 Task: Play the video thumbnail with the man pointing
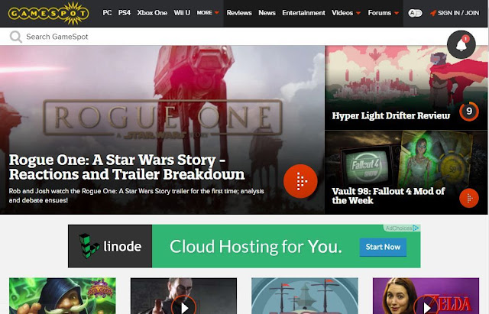click(183, 296)
